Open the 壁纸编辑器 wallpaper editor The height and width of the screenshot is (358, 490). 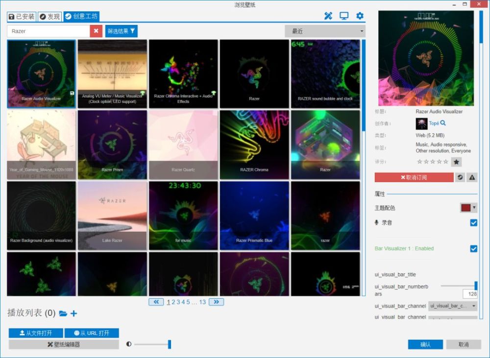(64, 344)
